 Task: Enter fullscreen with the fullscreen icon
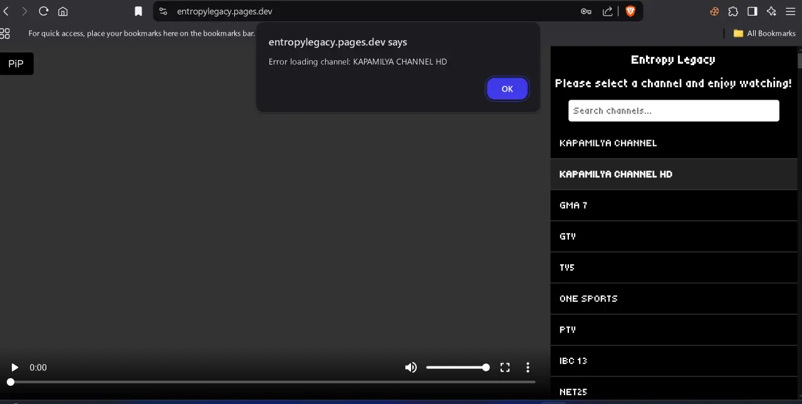pos(505,368)
